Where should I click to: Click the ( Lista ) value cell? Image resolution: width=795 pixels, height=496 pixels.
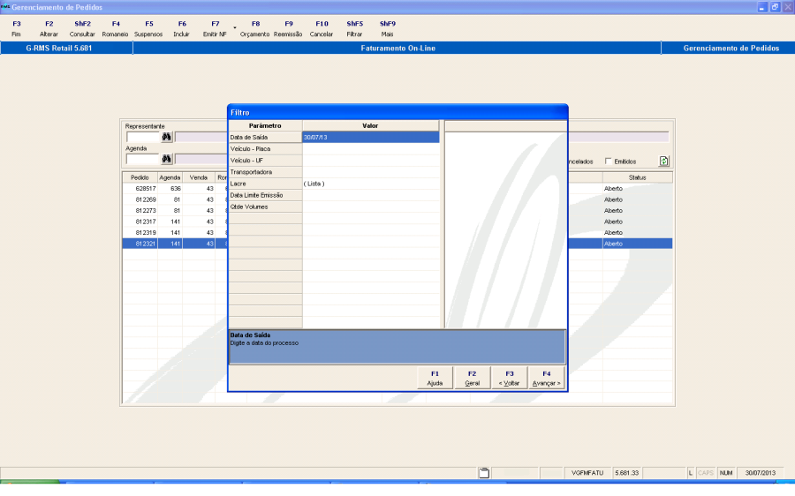click(371, 184)
